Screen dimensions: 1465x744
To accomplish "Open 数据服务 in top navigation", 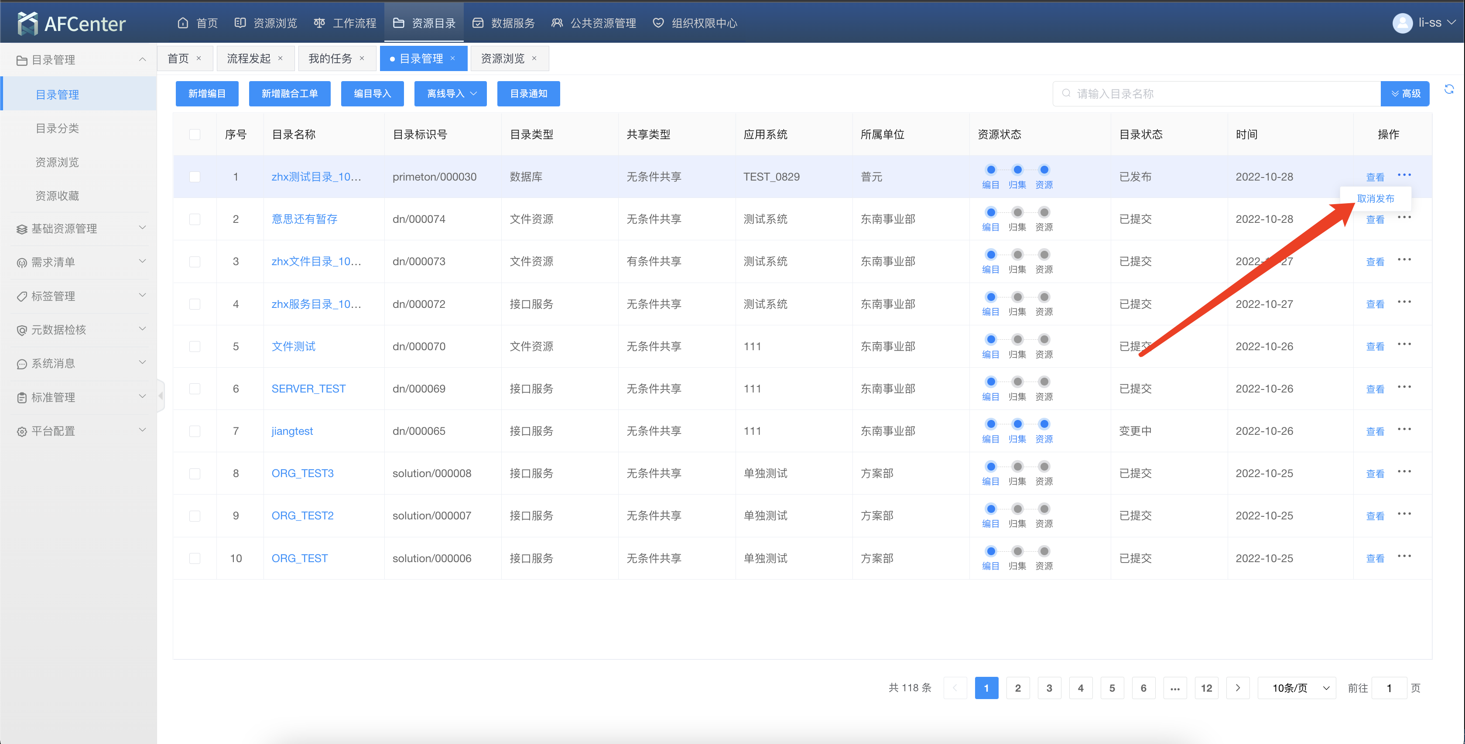I will click(x=504, y=23).
